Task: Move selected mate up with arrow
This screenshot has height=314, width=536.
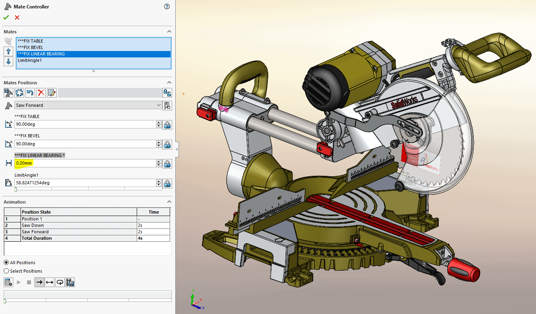Action: click(8, 51)
